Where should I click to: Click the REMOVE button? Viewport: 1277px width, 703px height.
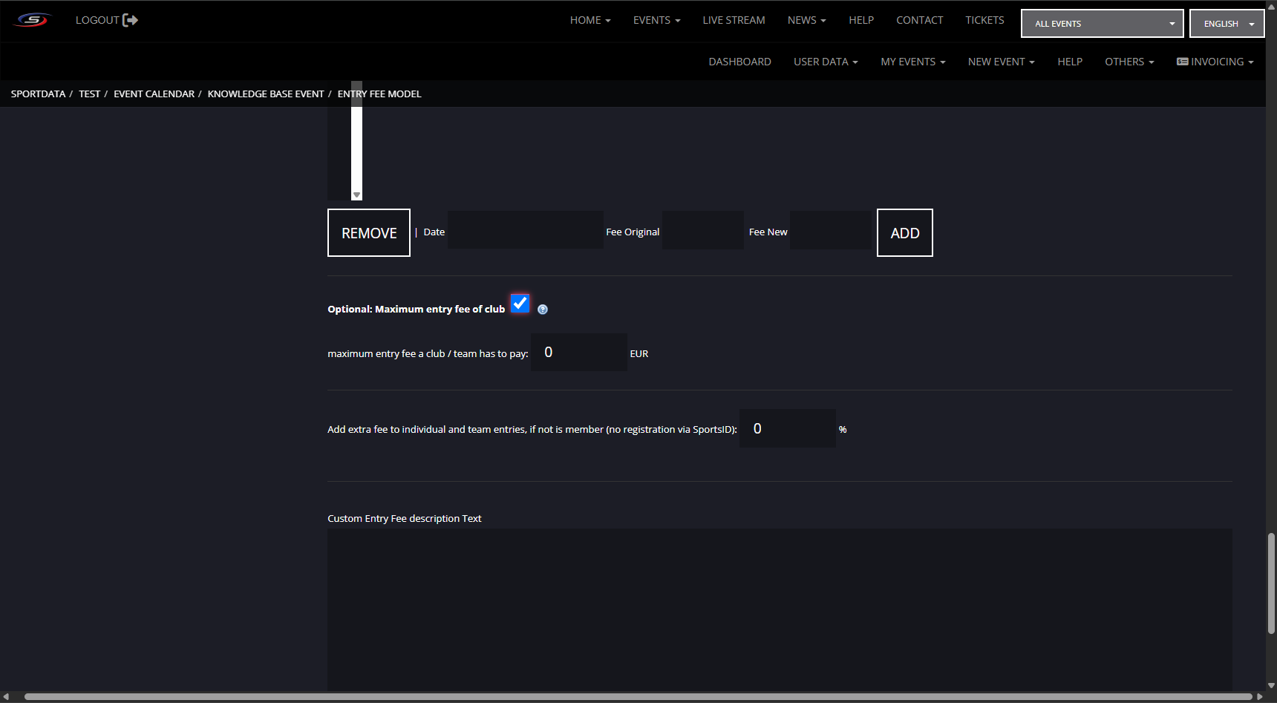click(369, 233)
